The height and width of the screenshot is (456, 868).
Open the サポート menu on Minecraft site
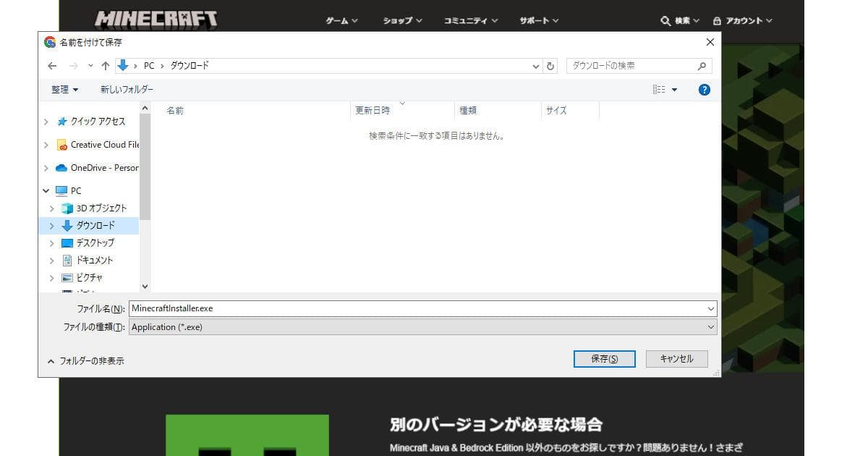539,21
